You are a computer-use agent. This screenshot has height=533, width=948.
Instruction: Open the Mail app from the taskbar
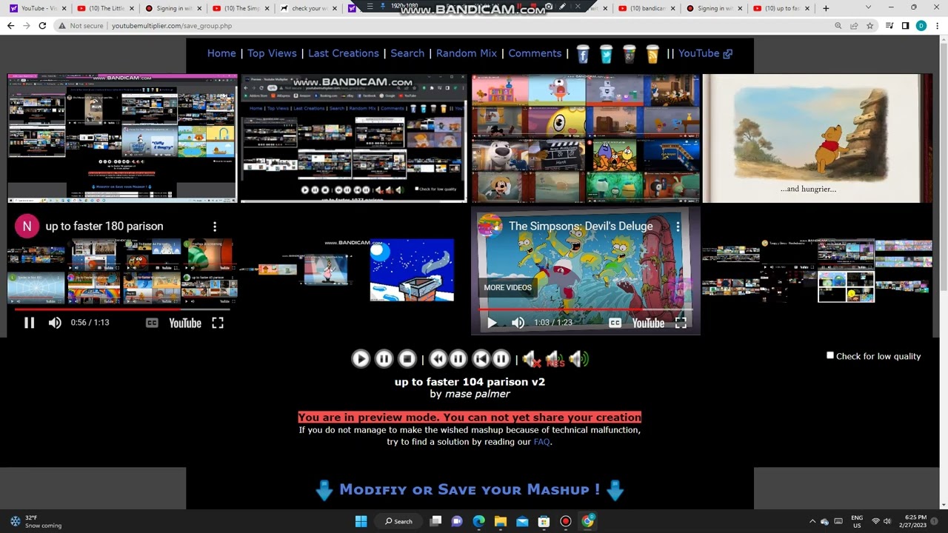click(522, 521)
